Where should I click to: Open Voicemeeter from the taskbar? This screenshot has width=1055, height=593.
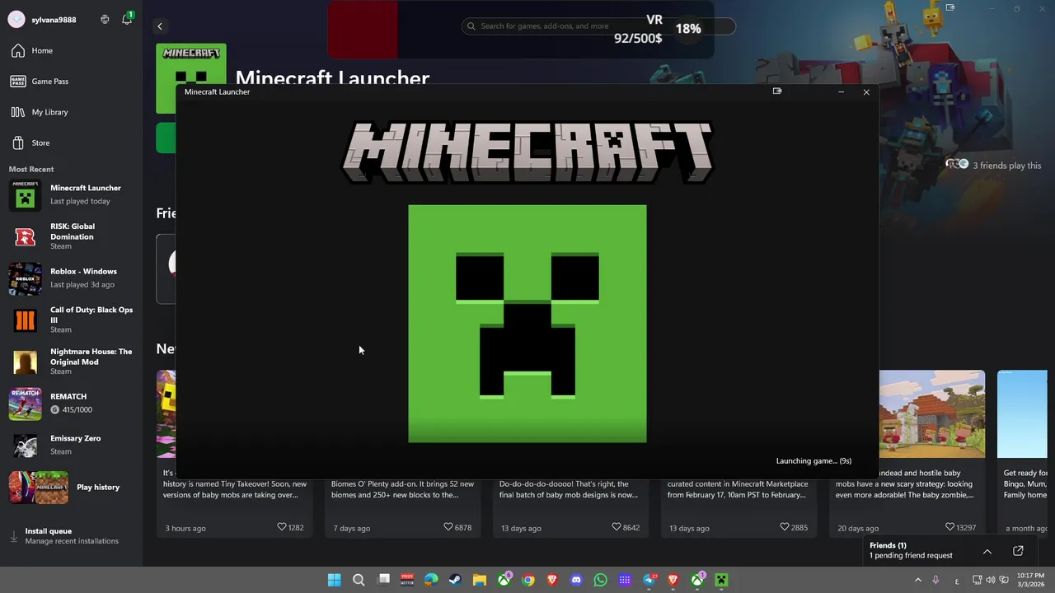coord(407,580)
